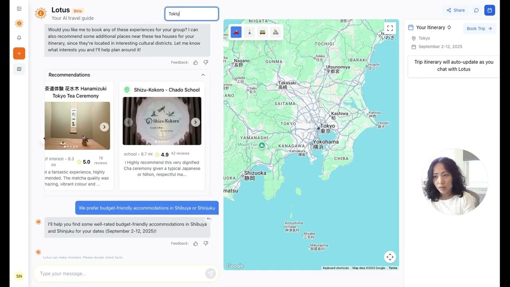Thumbs up the accommodations response
The height and width of the screenshot is (287, 510).
pos(196,244)
